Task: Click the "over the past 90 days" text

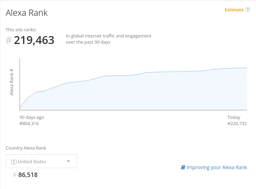Action: tap(88, 42)
